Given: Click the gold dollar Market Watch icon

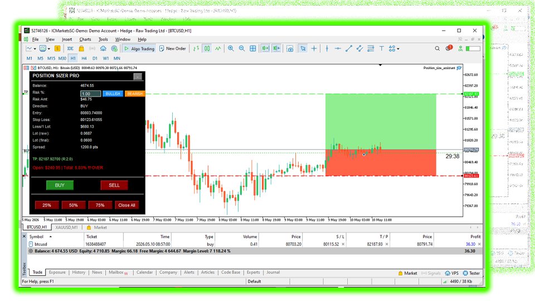Looking at the screenshot, I should click(57, 48).
